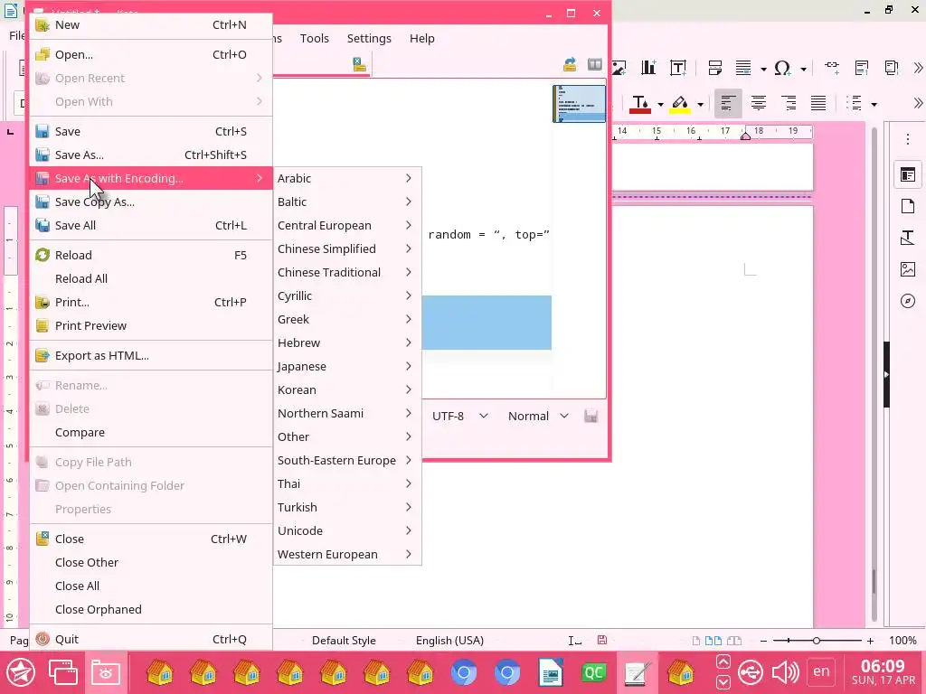Toggle the Align Left button in Writer
The height and width of the screenshot is (694, 926).
[728, 103]
